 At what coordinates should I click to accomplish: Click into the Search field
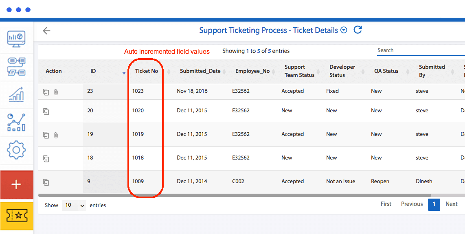(x=419, y=50)
